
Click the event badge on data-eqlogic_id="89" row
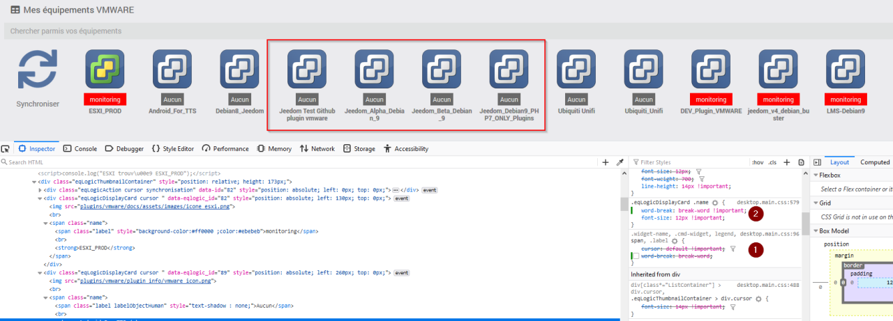click(x=402, y=272)
